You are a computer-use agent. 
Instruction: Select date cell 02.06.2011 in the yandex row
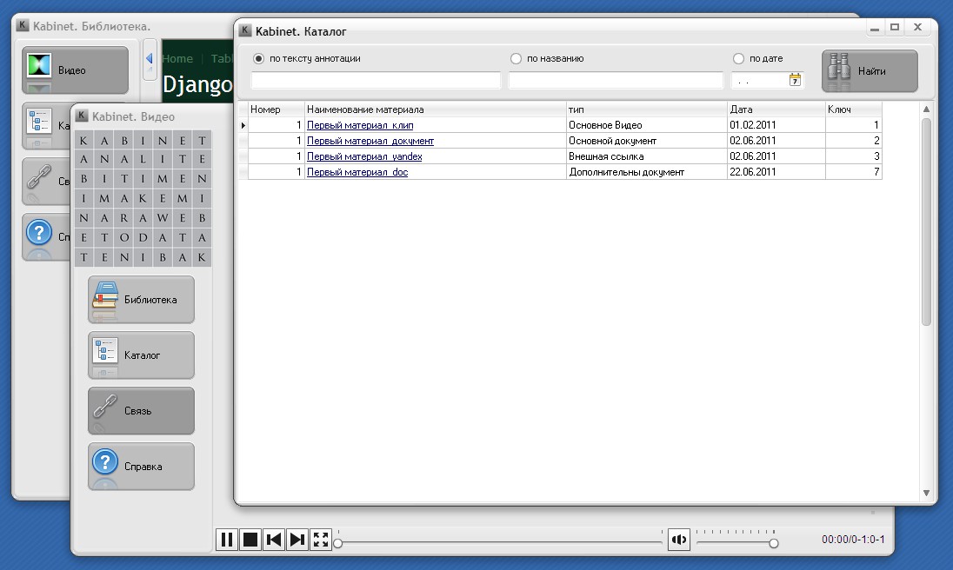tap(776, 156)
